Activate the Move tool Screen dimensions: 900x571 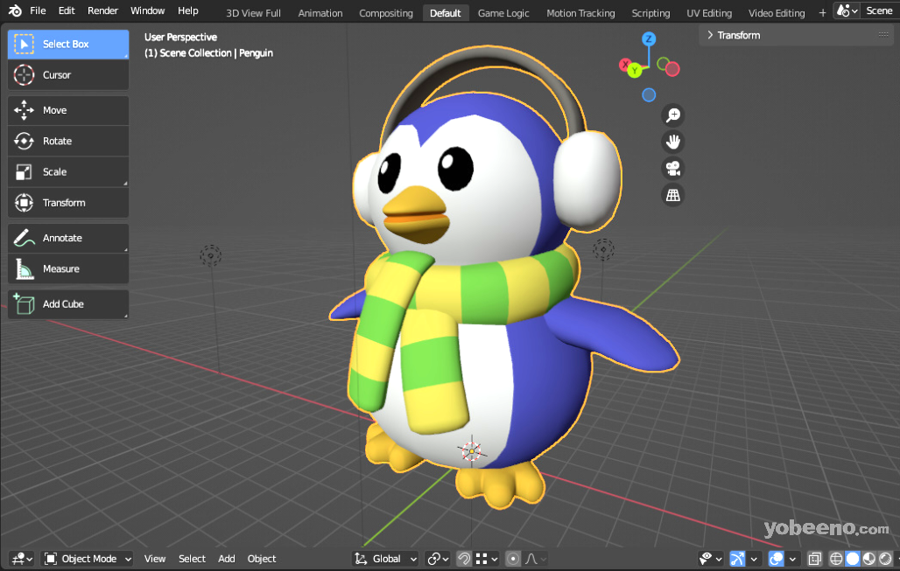[x=67, y=110]
